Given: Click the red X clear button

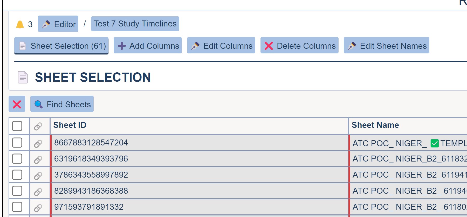Looking at the screenshot, I should pos(17,104).
